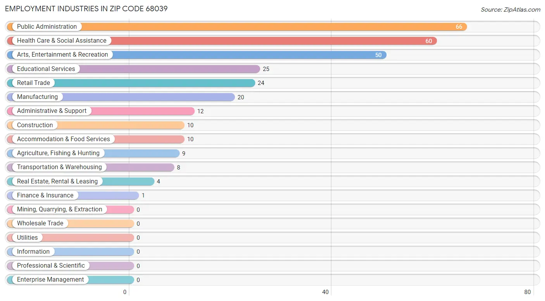Click the axis label 80

click(x=527, y=292)
